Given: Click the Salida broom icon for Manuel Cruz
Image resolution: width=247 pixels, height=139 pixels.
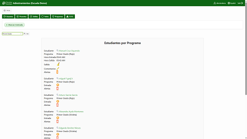Looking at the screenshot, I should 58,64.
